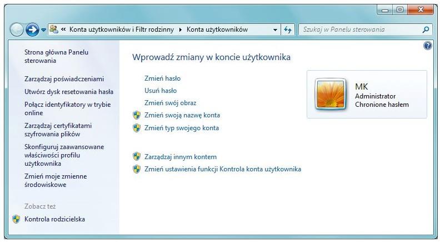The image size is (440, 242).
Task: Go to Strona główna Panelu sterowania
Action: [56, 56]
